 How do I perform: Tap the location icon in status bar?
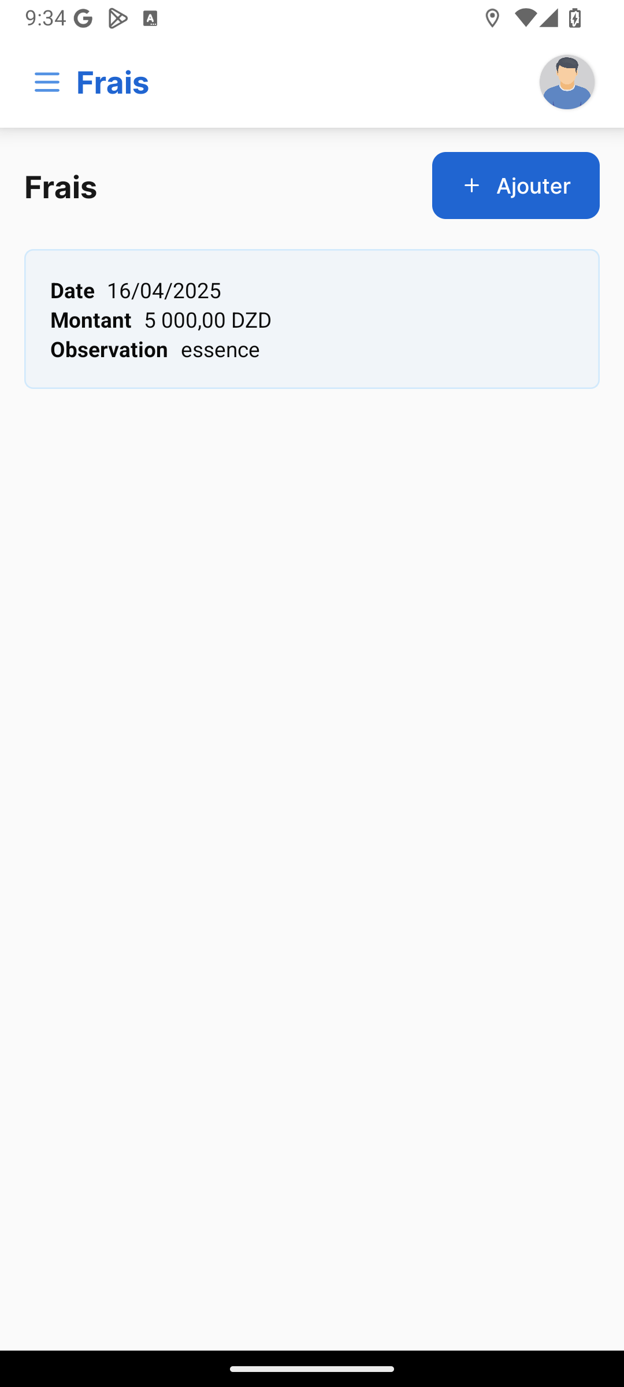click(492, 18)
